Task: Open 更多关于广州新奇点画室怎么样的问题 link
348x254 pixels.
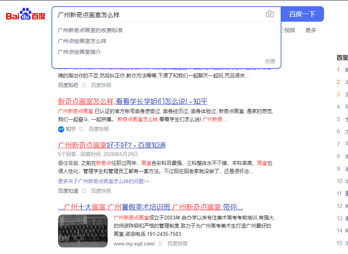Action: [x=104, y=181]
